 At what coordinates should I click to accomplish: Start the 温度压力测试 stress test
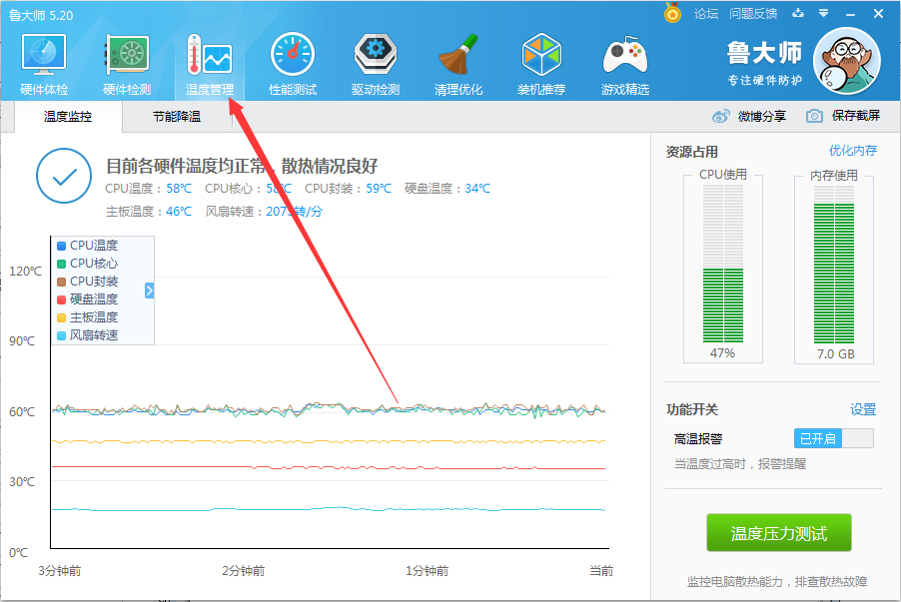pyautogui.click(x=779, y=533)
